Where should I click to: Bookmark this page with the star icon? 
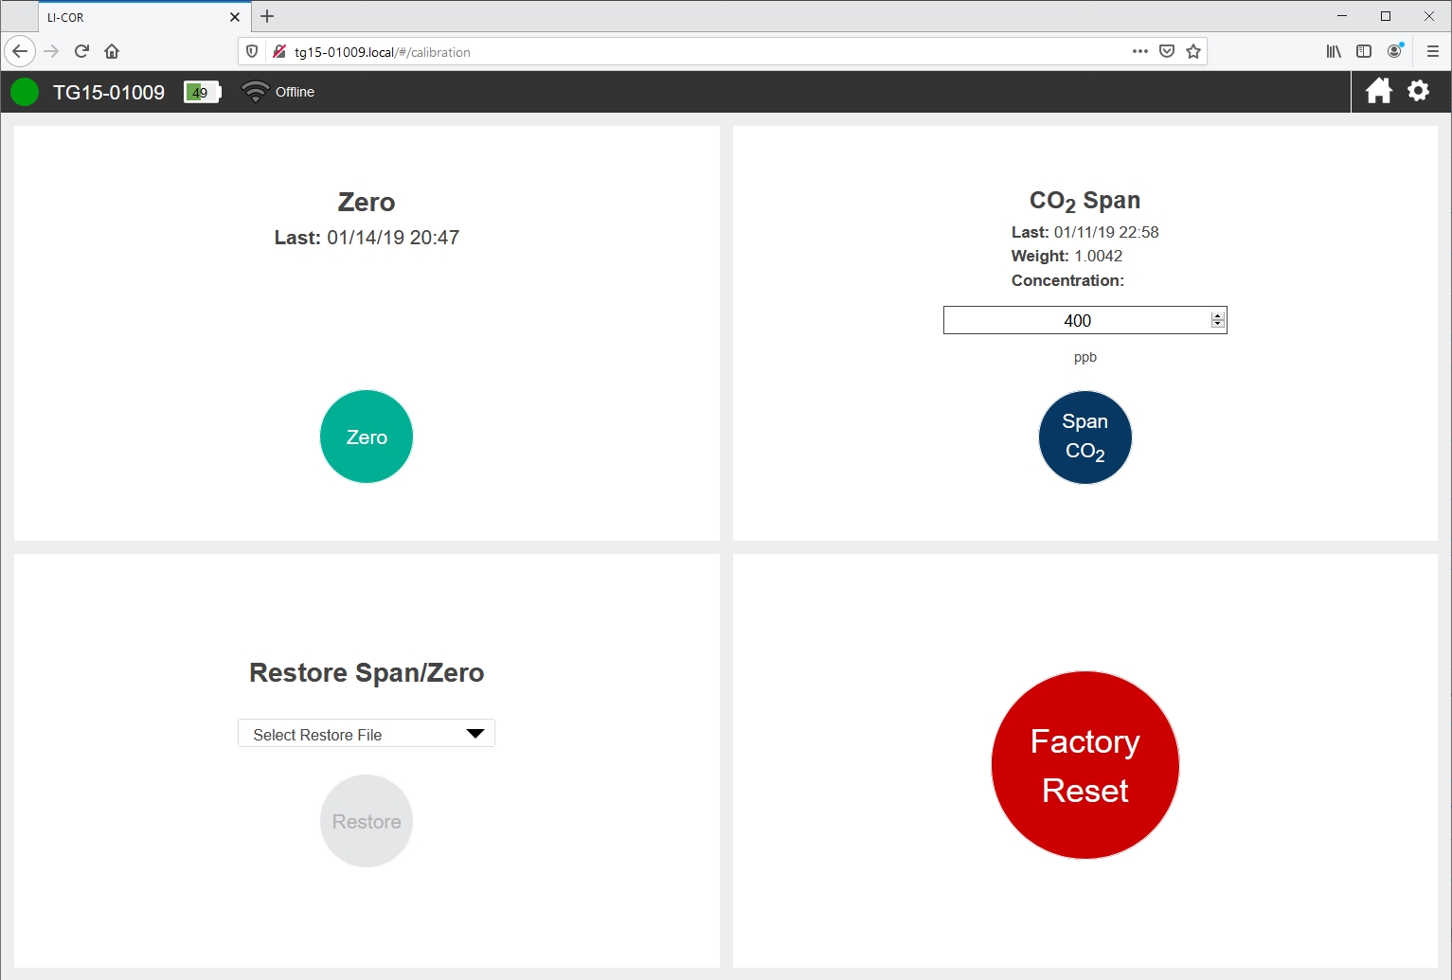pos(1193,51)
